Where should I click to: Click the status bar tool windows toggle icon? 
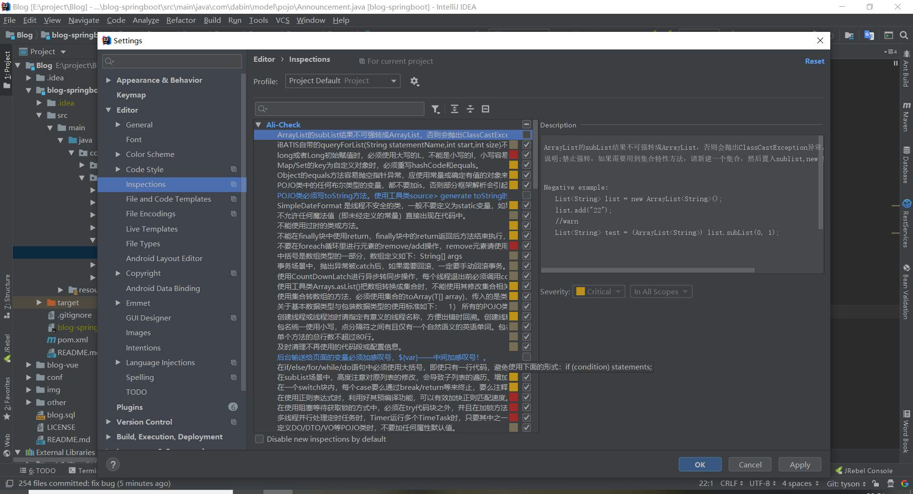point(9,484)
